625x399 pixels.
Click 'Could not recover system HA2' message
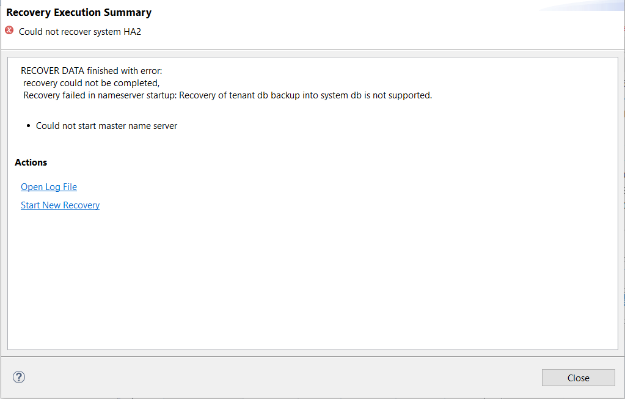click(80, 32)
